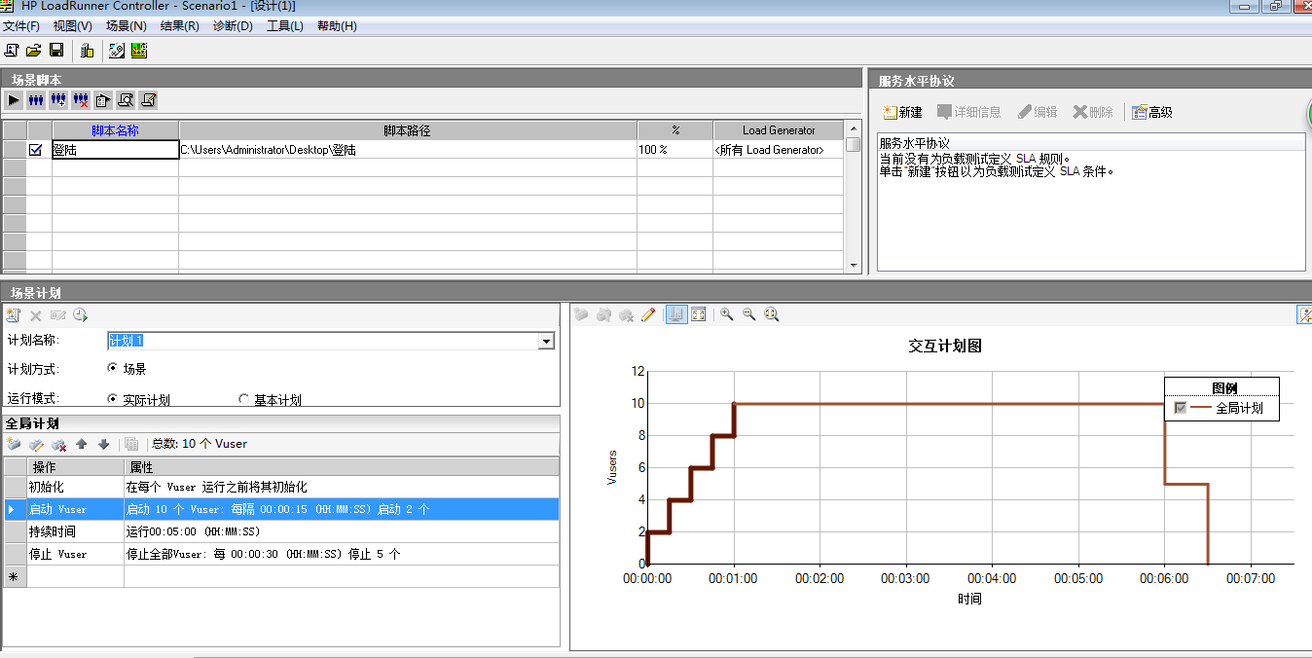1312x658 pixels.
Task: Uncheck the 登陆 script checkbox
Action: tap(36, 150)
